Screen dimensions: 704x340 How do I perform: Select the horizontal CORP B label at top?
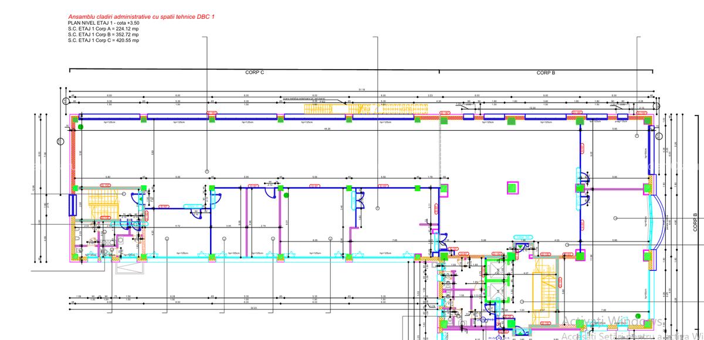click(x=546, y=73)
